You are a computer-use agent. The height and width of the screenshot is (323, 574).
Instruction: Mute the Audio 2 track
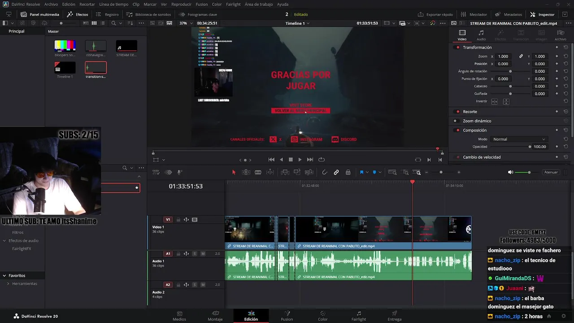[x=203, y=285]
